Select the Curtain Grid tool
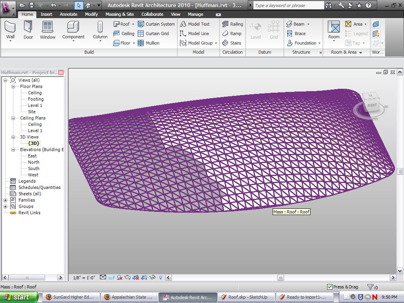 (153, 34)
